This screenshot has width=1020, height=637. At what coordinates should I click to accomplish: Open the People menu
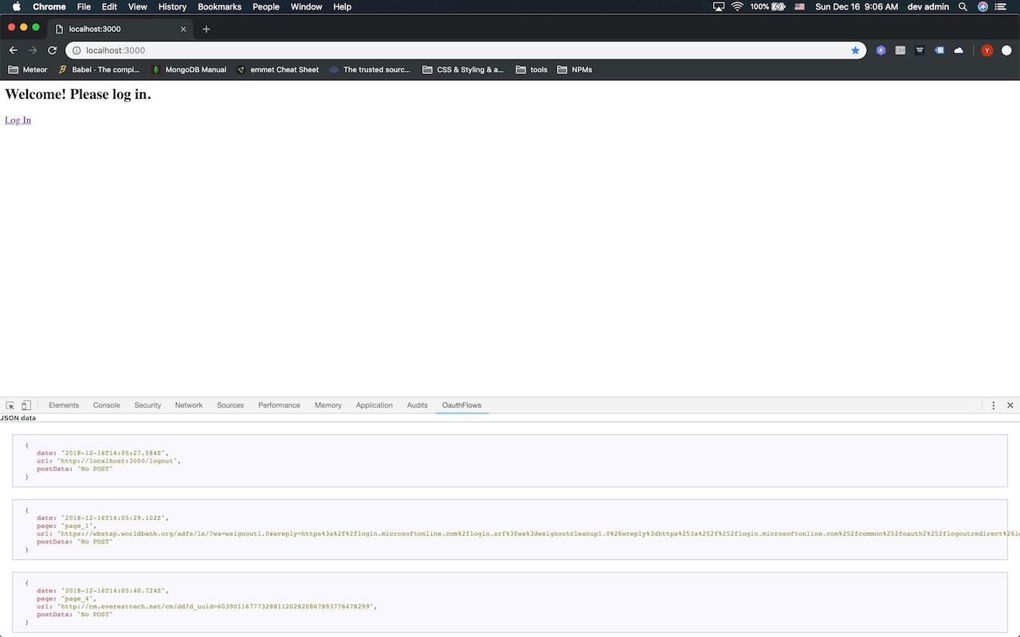[x=266, y=6]
